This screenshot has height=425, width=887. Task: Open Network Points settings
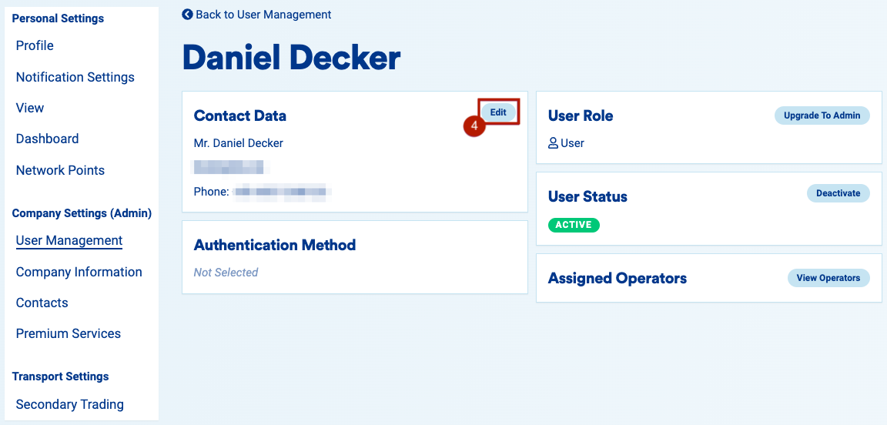click(x=60, y=170)
